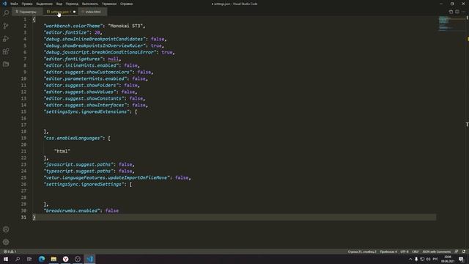Open the volume tray icon

coord(428,259)
